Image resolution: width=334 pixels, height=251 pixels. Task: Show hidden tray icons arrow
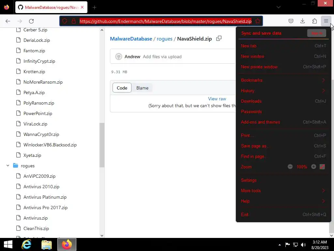(x=280, y=245)
